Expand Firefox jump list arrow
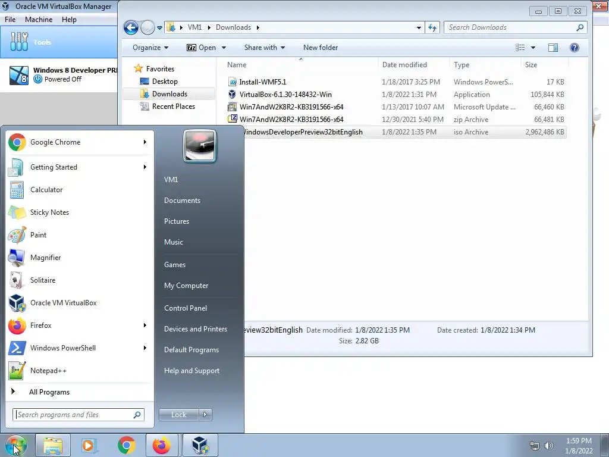Screen dimensions: 609x457 click(145, 325)
